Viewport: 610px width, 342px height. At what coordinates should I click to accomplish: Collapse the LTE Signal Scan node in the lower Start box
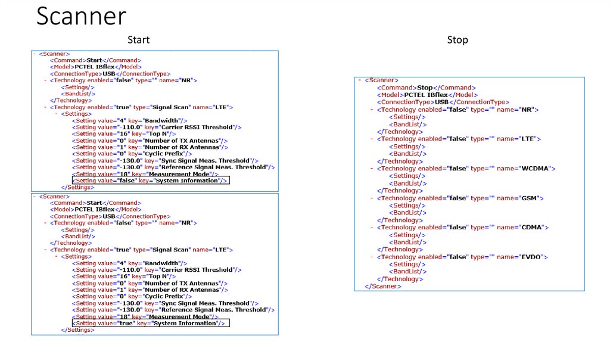45,250
